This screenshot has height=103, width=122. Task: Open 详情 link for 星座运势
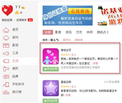pyautogui.click(x=68, y=95)
